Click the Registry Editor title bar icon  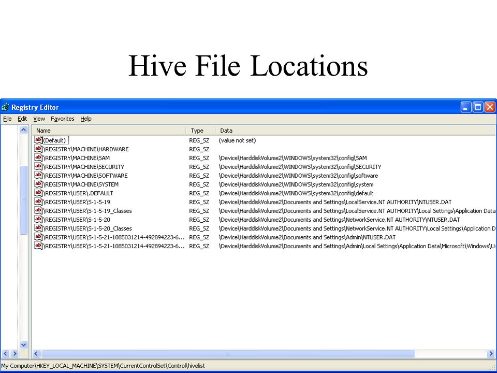[5, 107]
